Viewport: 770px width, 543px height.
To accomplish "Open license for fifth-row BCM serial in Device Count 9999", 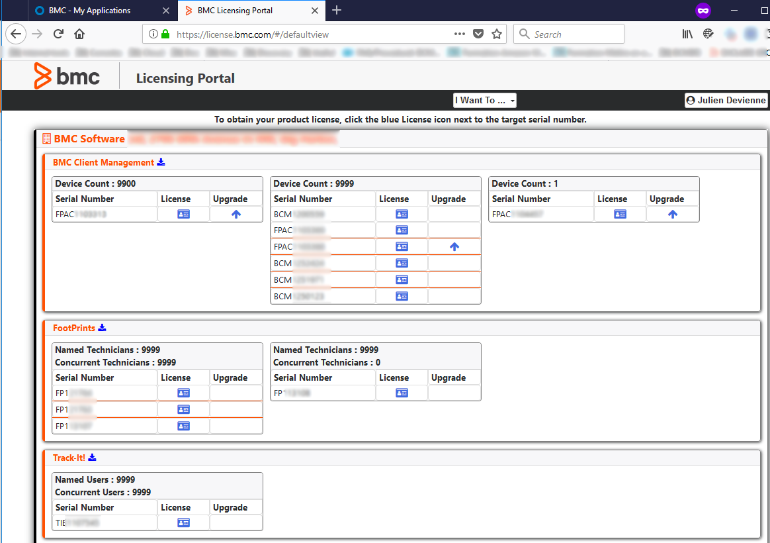I will (402, 279).
